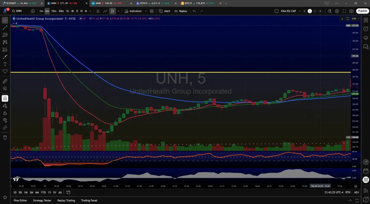Switch to bars chart style
Screen dimensions: 370x204
click(x=98, y=11)
